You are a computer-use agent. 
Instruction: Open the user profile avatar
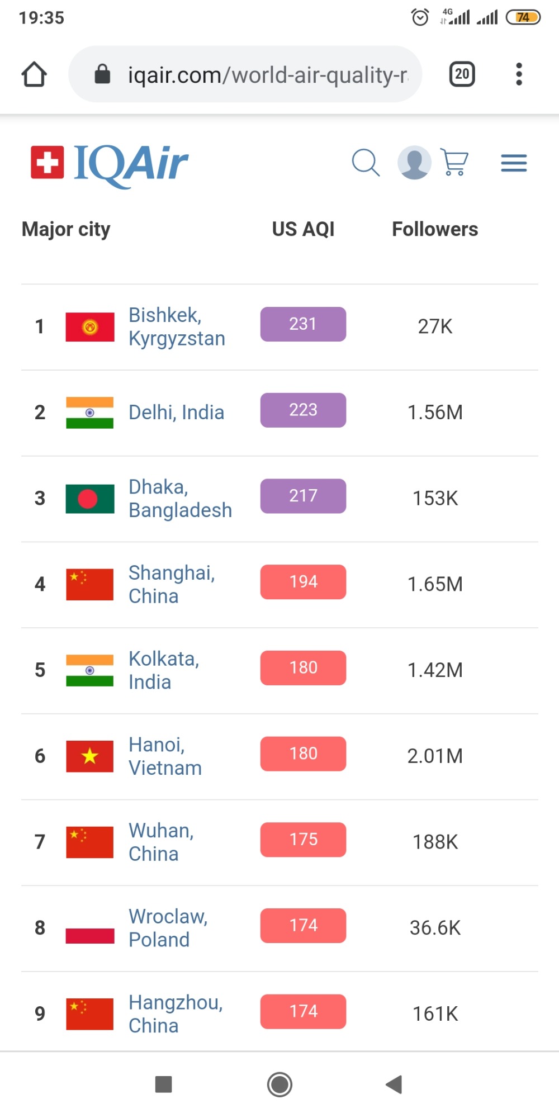point(414,163)
